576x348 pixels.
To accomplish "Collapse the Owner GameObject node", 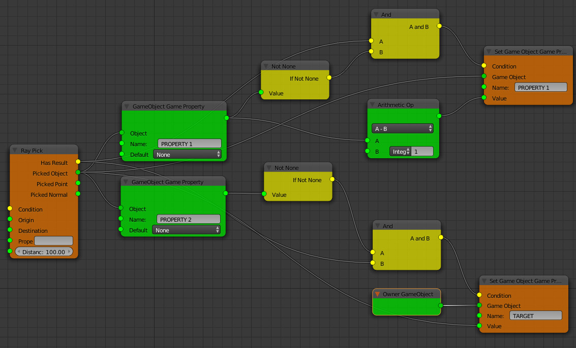I will point(378,294).
